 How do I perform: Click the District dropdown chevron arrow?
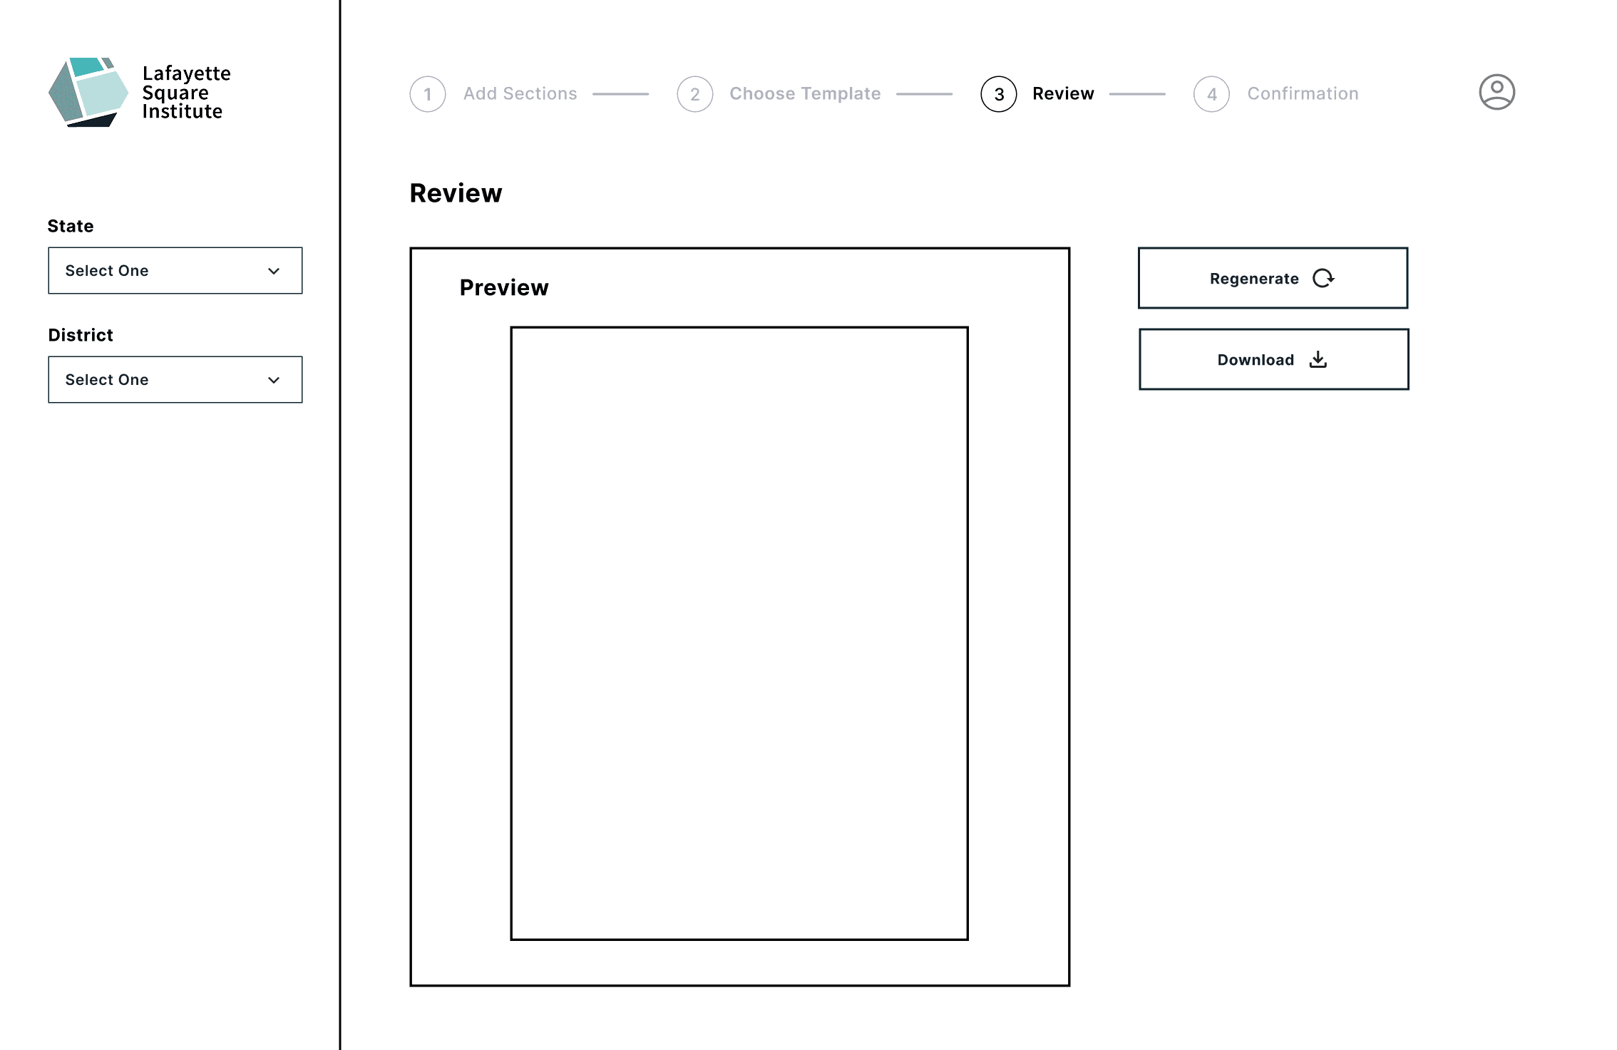[x=274, y=380]
